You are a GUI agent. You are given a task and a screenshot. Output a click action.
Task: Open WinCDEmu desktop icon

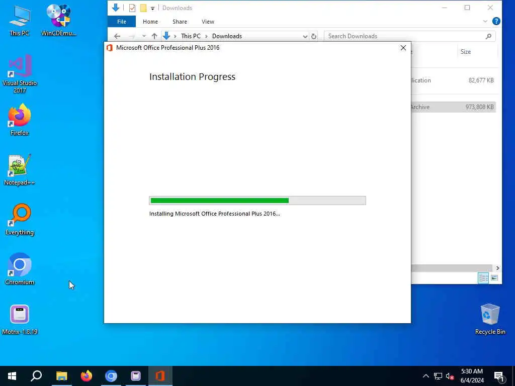click(58, 20)
